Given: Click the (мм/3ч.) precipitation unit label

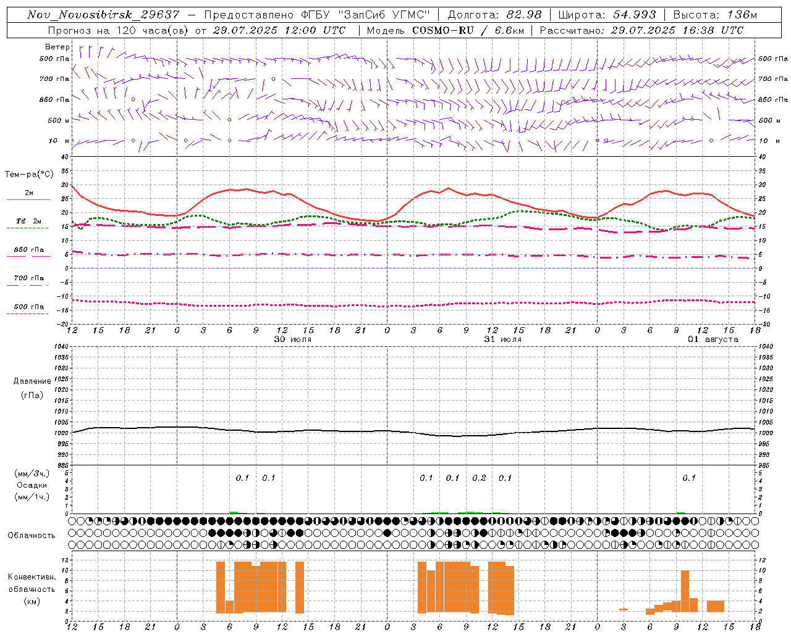Looking at the screenshot, I should (x=32, y=474).
